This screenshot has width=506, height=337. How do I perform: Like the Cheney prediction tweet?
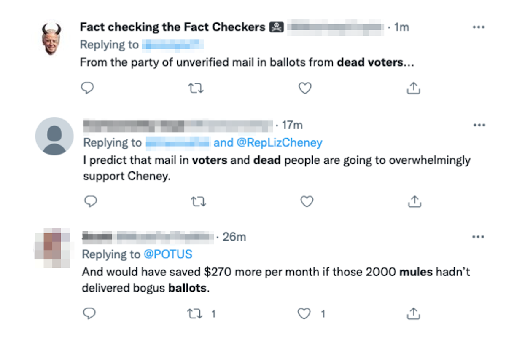click(x=307, y=201)
